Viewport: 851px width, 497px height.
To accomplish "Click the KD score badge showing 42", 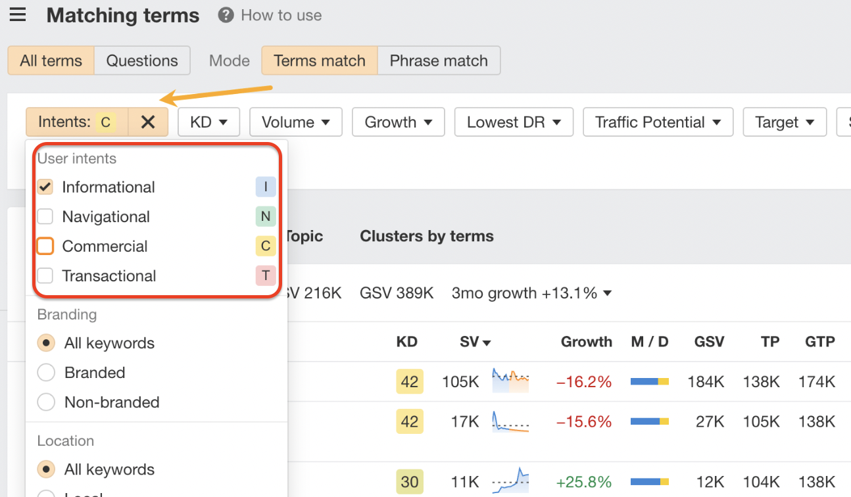I will coord(409,381).
